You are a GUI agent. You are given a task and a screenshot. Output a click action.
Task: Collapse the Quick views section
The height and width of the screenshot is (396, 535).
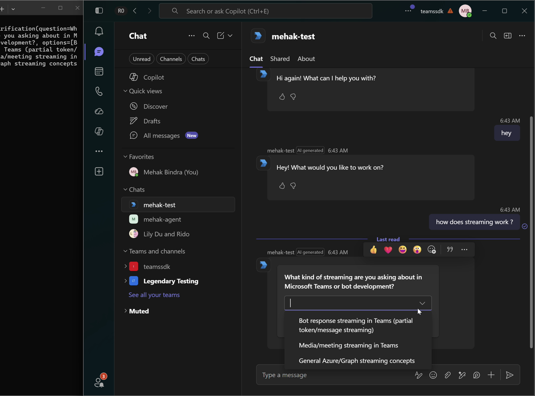[125, 91]
